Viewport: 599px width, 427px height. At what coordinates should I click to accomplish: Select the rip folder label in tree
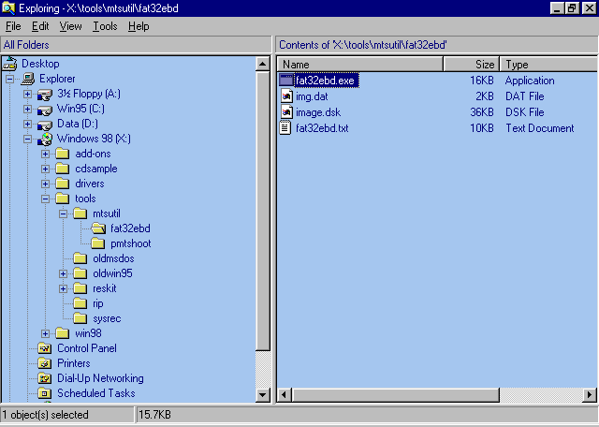coord(97,303)
